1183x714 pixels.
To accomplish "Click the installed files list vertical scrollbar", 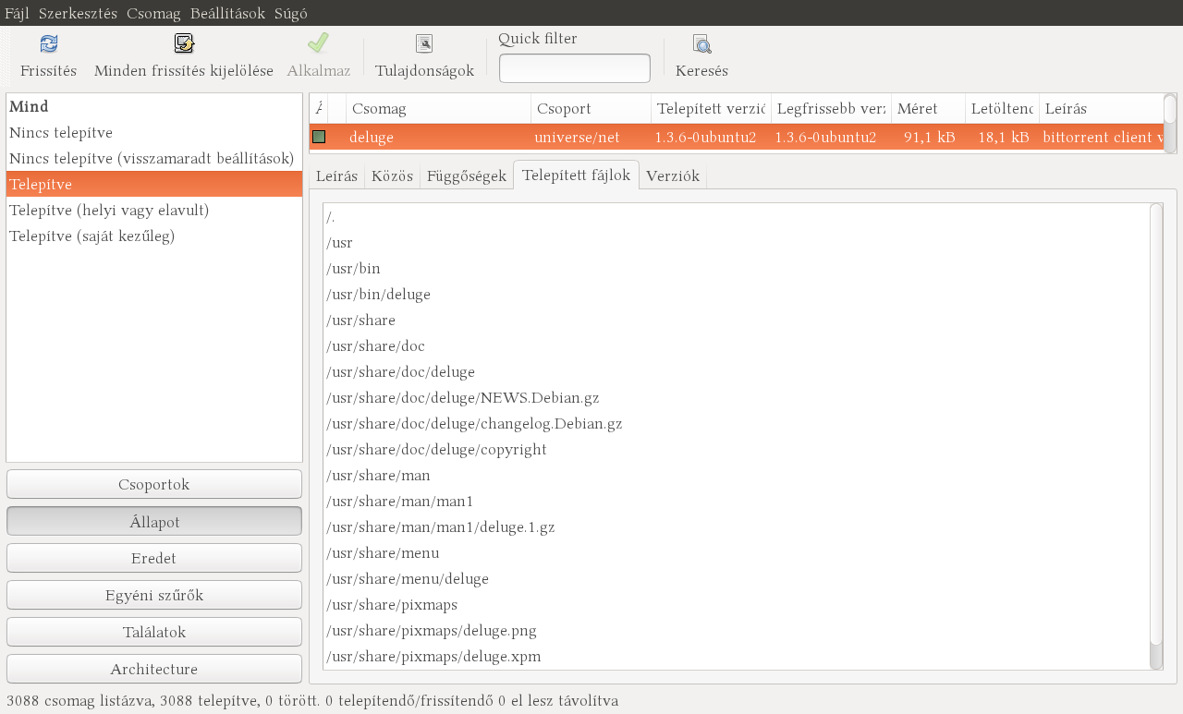I will click(1156, 436).
